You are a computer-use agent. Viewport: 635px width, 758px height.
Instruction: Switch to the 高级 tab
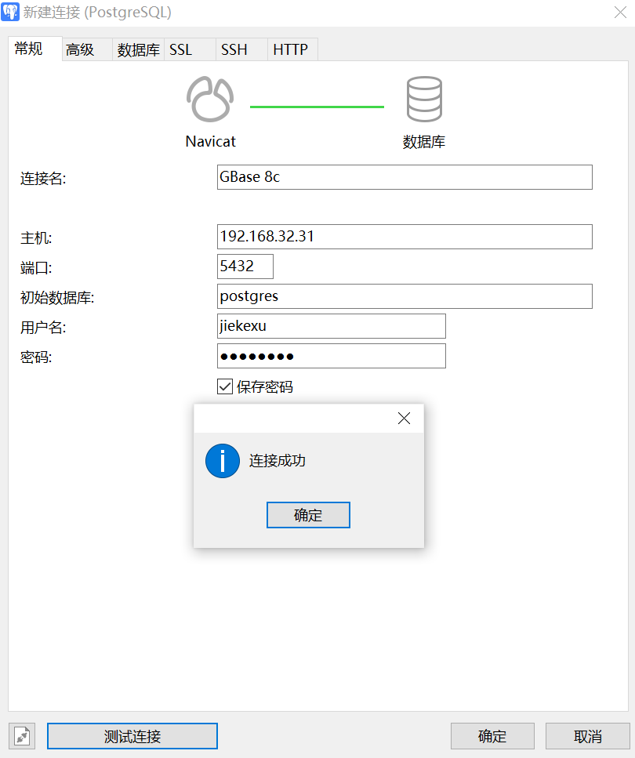pos(82,49)
